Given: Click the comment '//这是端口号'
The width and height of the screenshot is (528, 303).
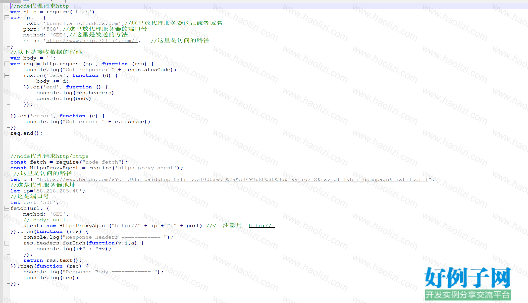Looking at the screenshot, I should click(x=30, y=197).
